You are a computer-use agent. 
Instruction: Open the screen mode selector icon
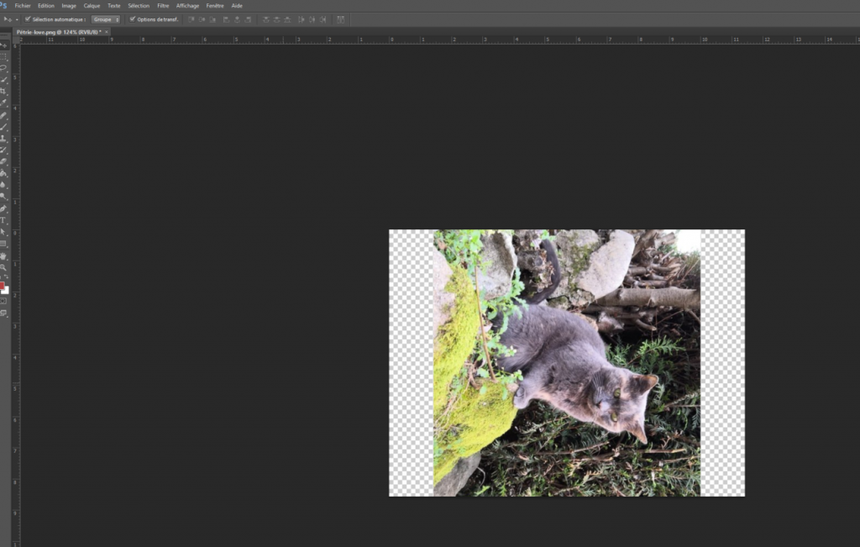[x=3, y=313]
